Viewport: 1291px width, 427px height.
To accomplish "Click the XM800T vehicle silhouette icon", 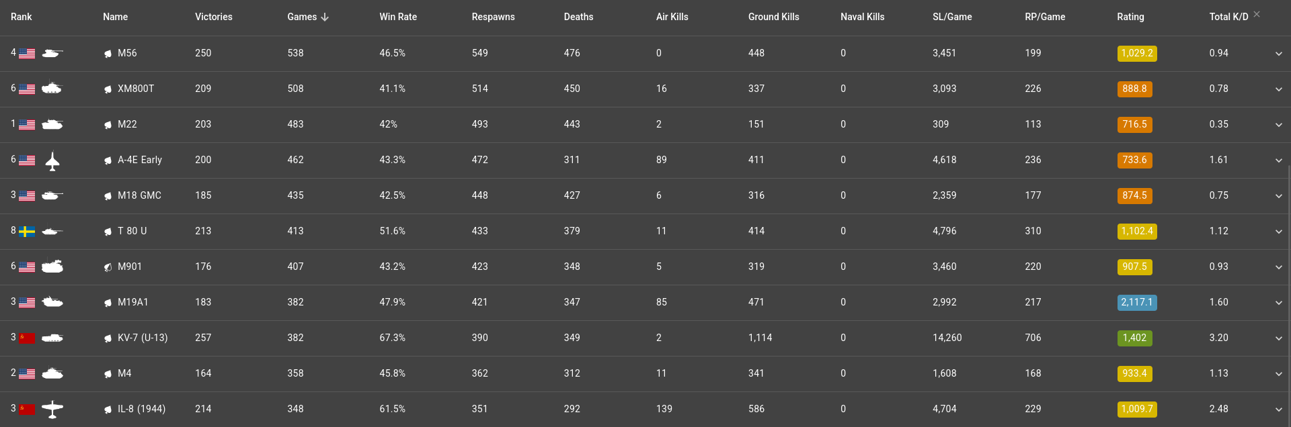I will [52, 89].
